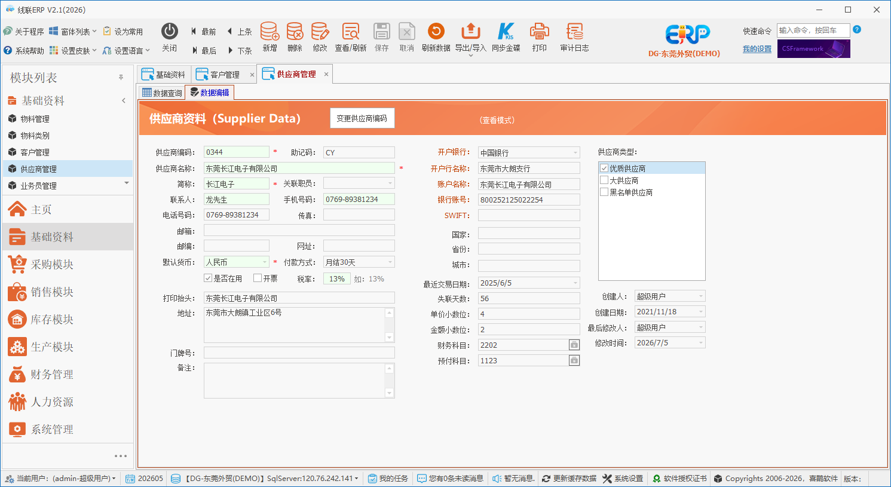Click the 同步金蝶 KIS sync icon
Viewport: 891px width, 487px height.
point(506,32)
